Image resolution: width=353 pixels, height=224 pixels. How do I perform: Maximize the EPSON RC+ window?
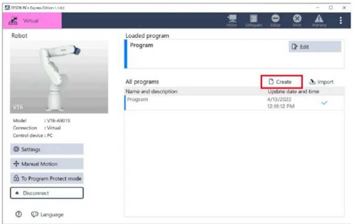(331, 7)
